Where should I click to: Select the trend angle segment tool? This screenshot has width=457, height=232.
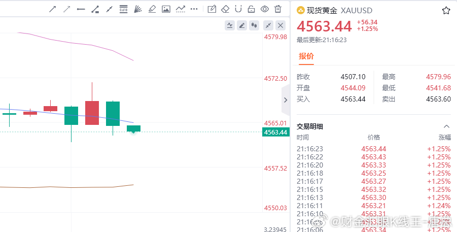[x=95, y=9]
